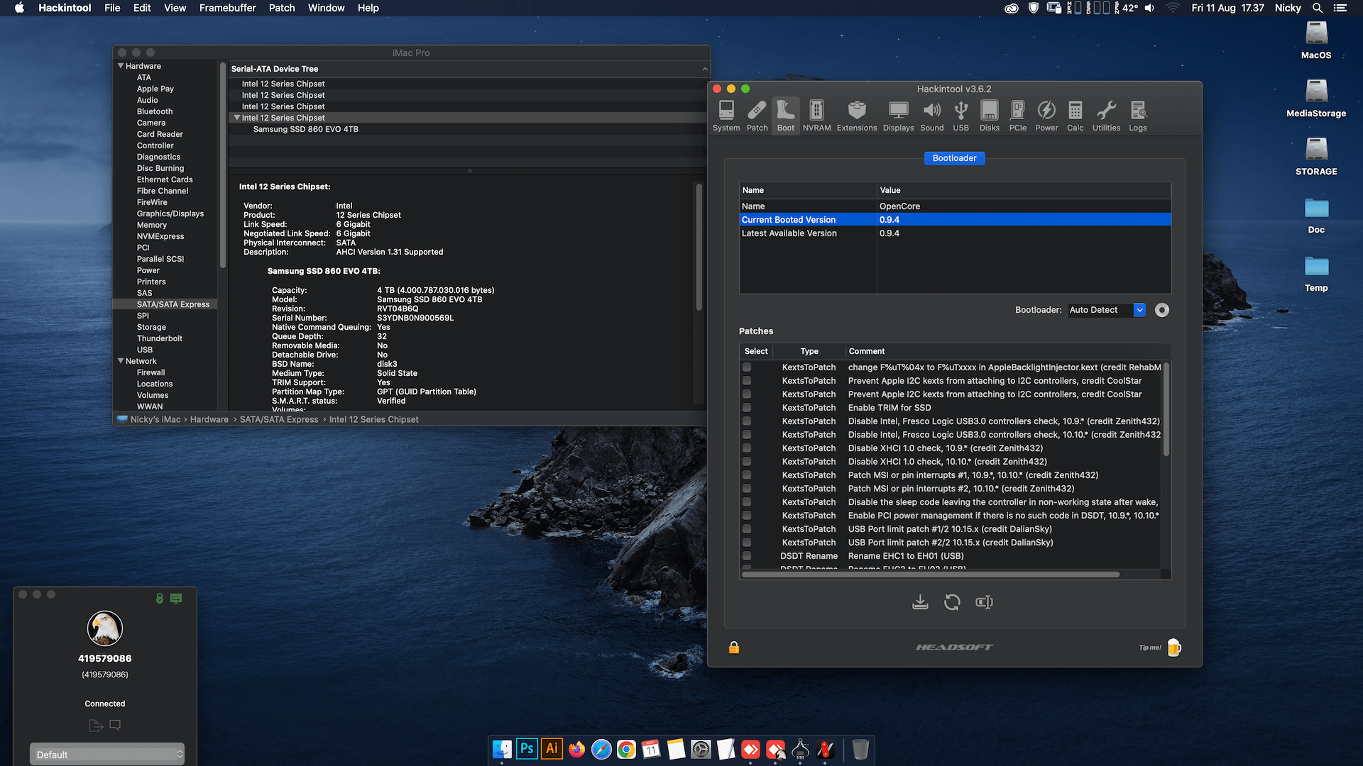This screenshot has width=1363, height=766.
Task: Click the download icon below patches
Action: click(920, 602)
